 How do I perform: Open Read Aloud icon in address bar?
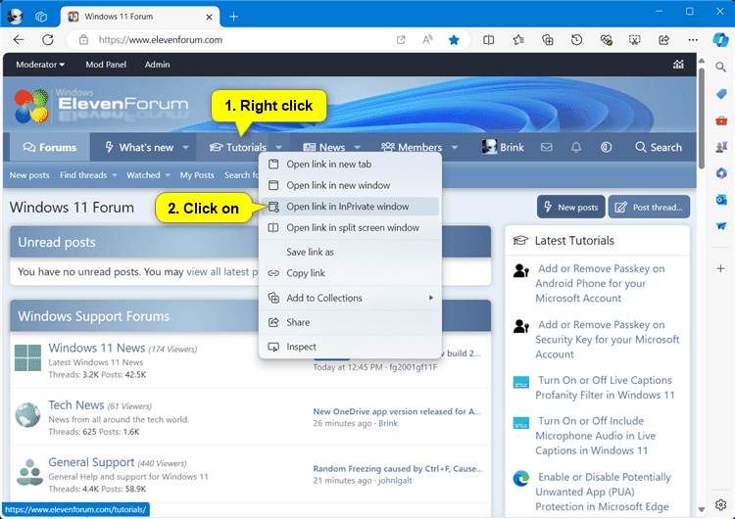tap(427, 40)
